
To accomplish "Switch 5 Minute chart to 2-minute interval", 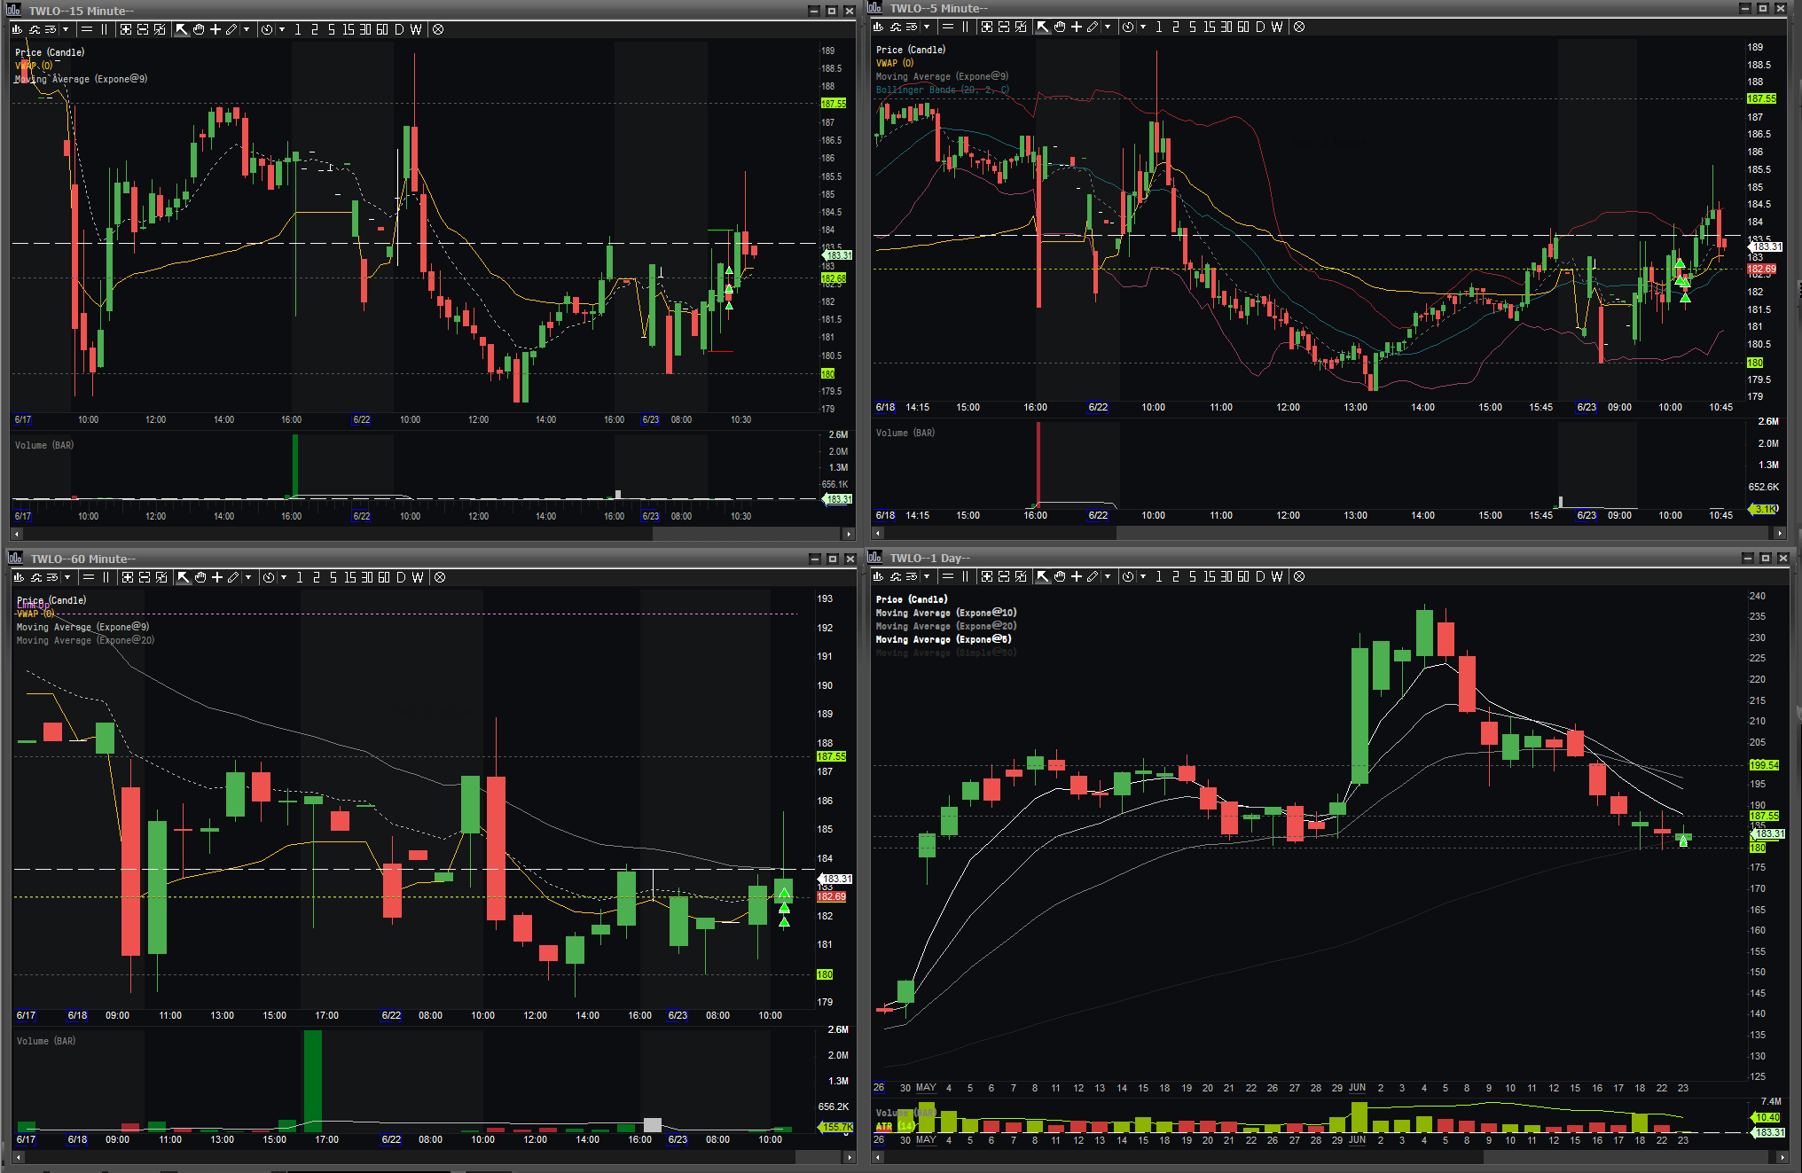I will (x=1176, y=27).
